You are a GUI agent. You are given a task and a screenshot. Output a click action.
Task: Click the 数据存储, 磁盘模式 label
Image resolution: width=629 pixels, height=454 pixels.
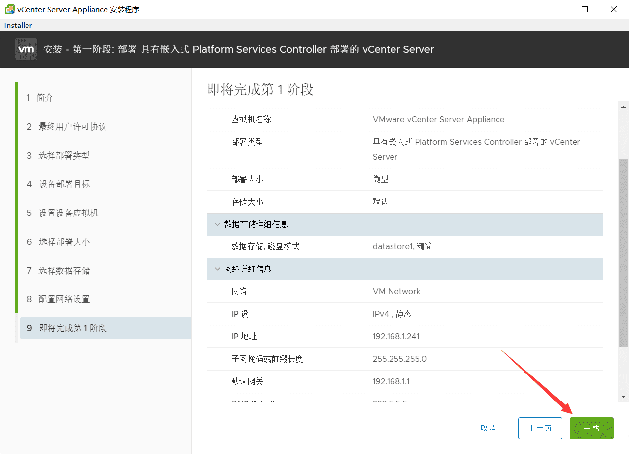pyautogui.click(x=265, y=246)
